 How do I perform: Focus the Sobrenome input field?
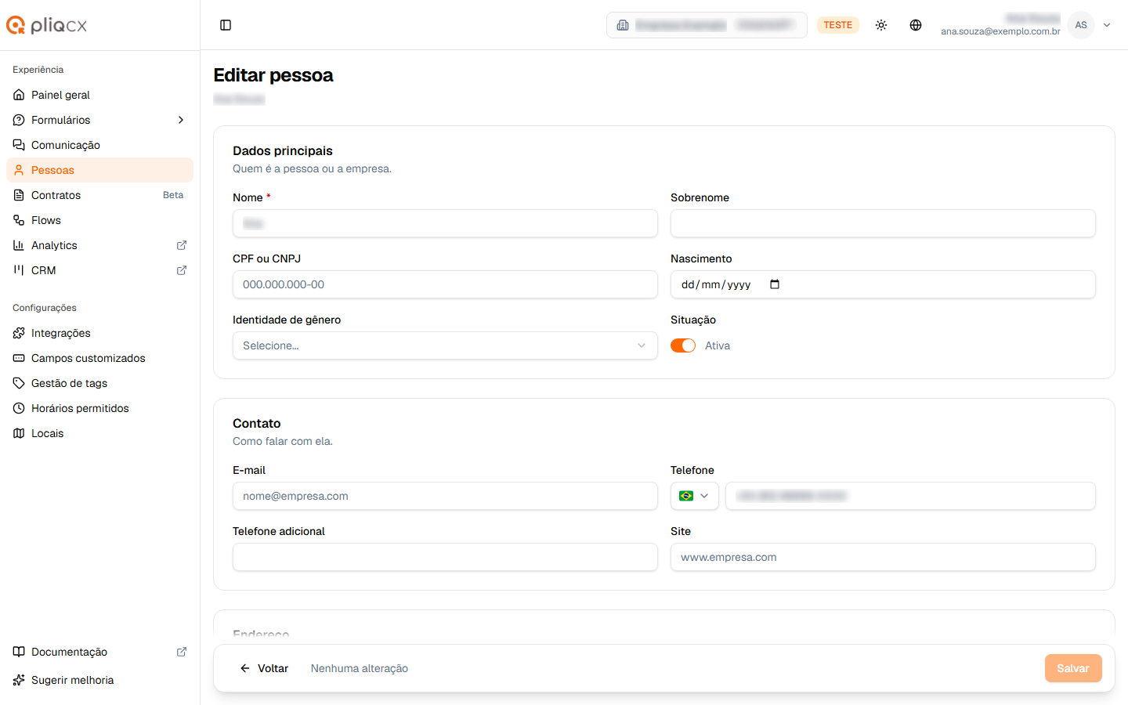pos(883,223)
